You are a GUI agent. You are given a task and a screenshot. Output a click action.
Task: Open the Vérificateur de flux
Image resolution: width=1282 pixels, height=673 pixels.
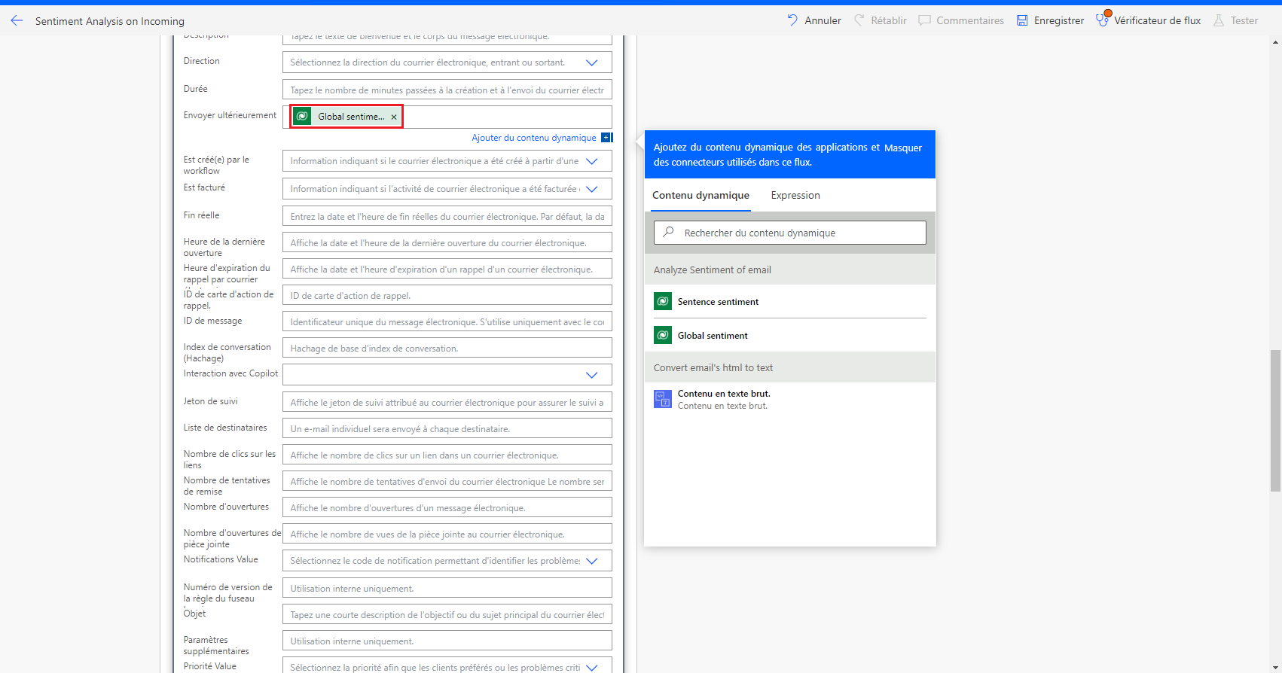[1148, 20]
